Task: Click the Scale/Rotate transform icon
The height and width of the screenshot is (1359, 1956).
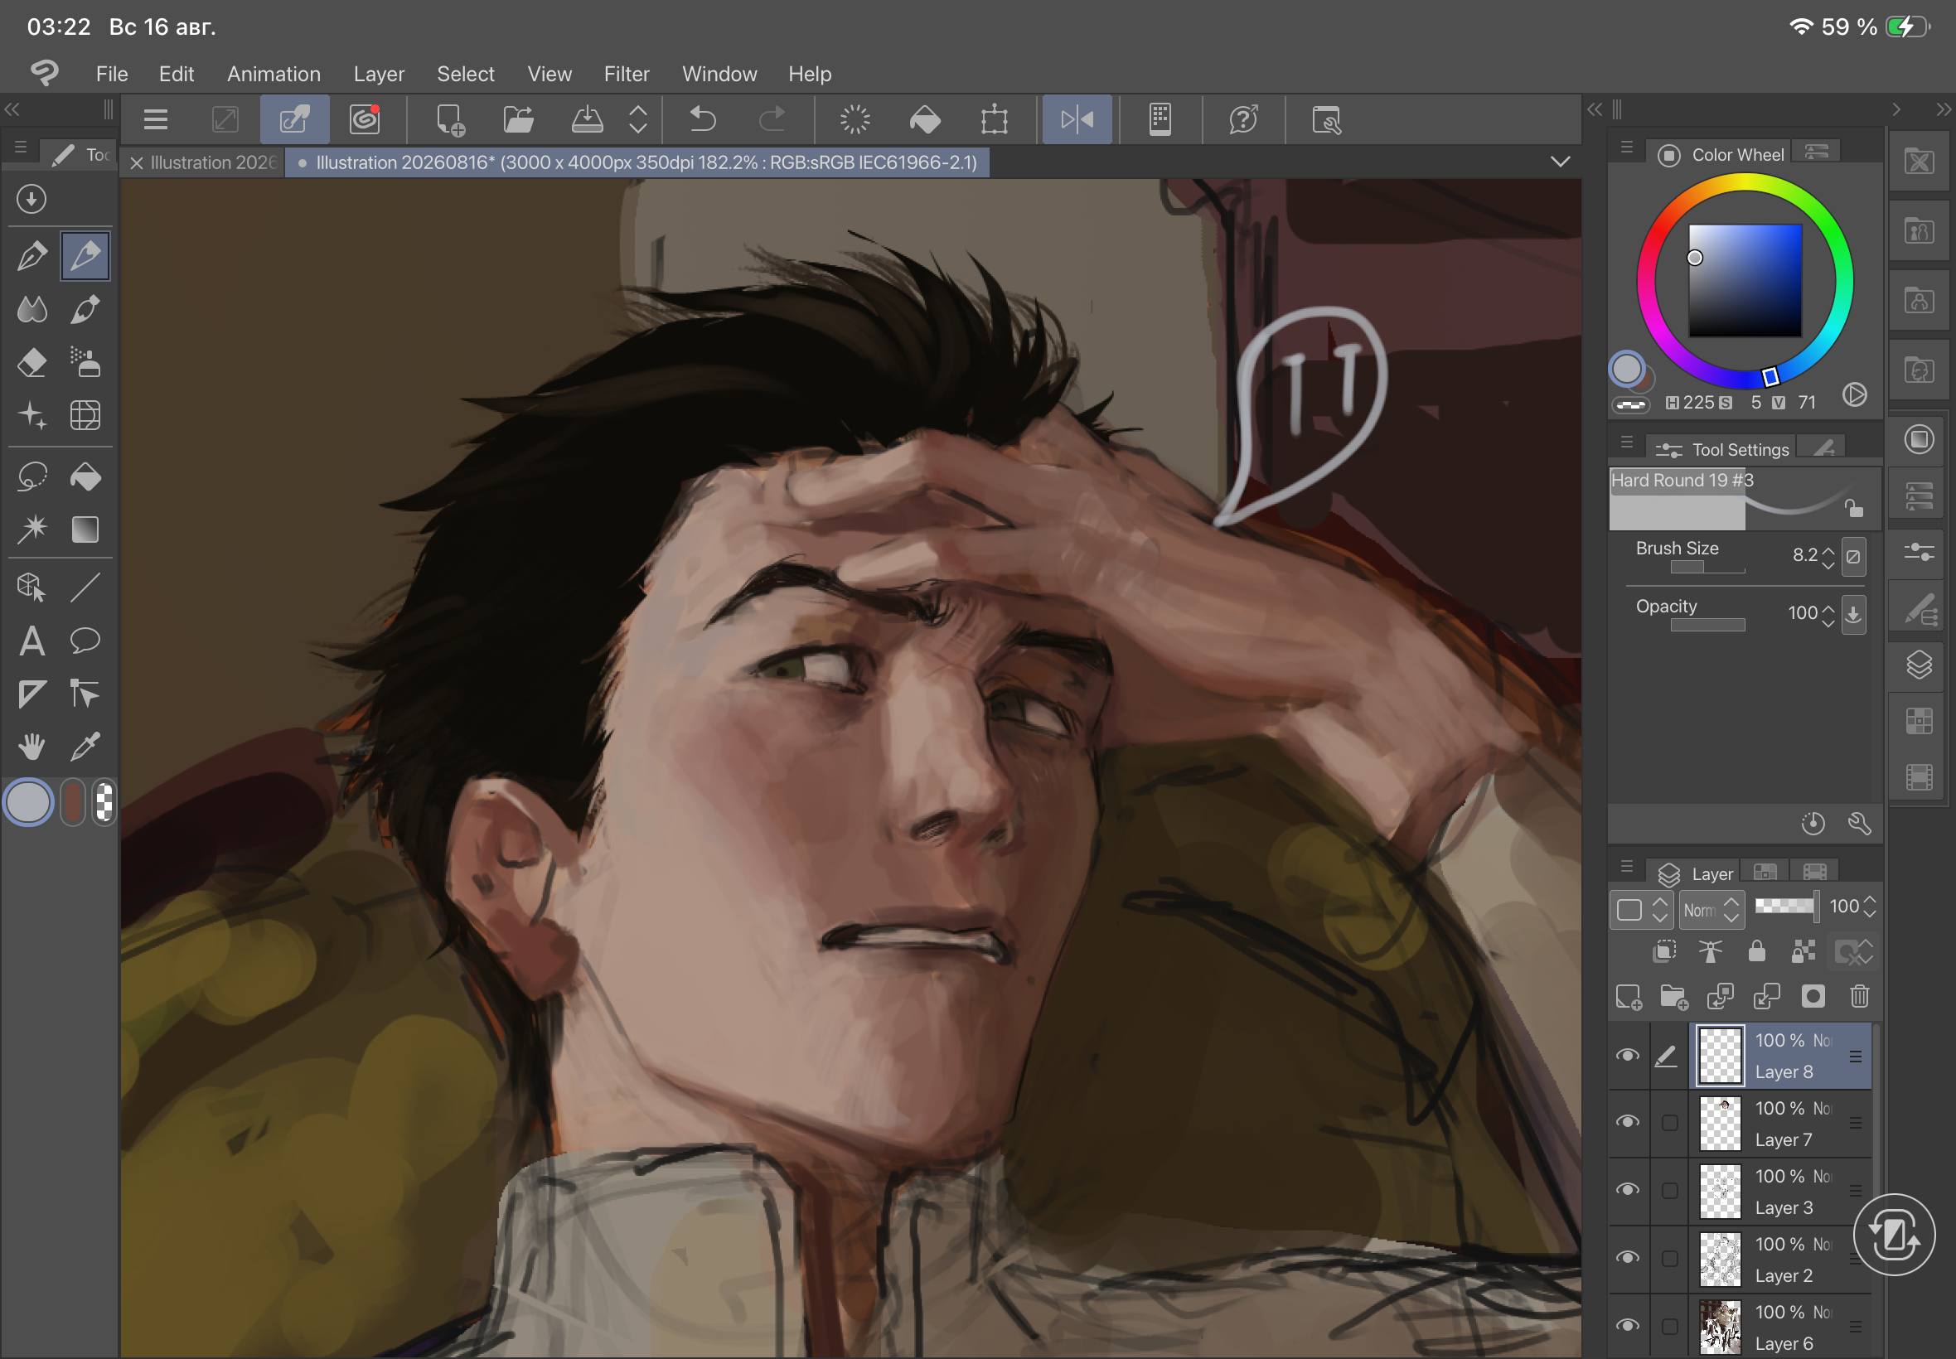Action: tap(994, 119)
